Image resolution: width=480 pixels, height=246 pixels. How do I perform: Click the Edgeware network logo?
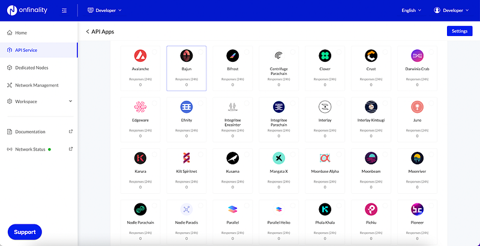click(x=140, y=107)
